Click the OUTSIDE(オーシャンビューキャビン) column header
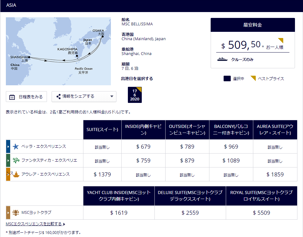Viewport: 303px width, 237px height. click(x=187, y=130)
